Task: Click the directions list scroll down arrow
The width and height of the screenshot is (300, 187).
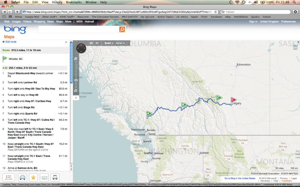Action: pyautogui.click(x=71, y=169)
